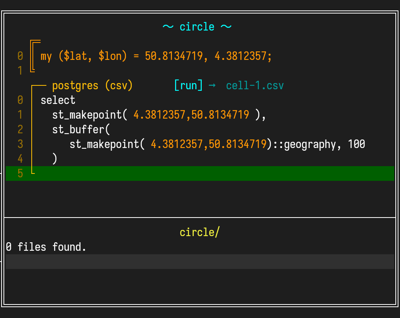Click line number 0 of the first cell
Viewport: 400px width, 318px height.
tap(20, 56)
